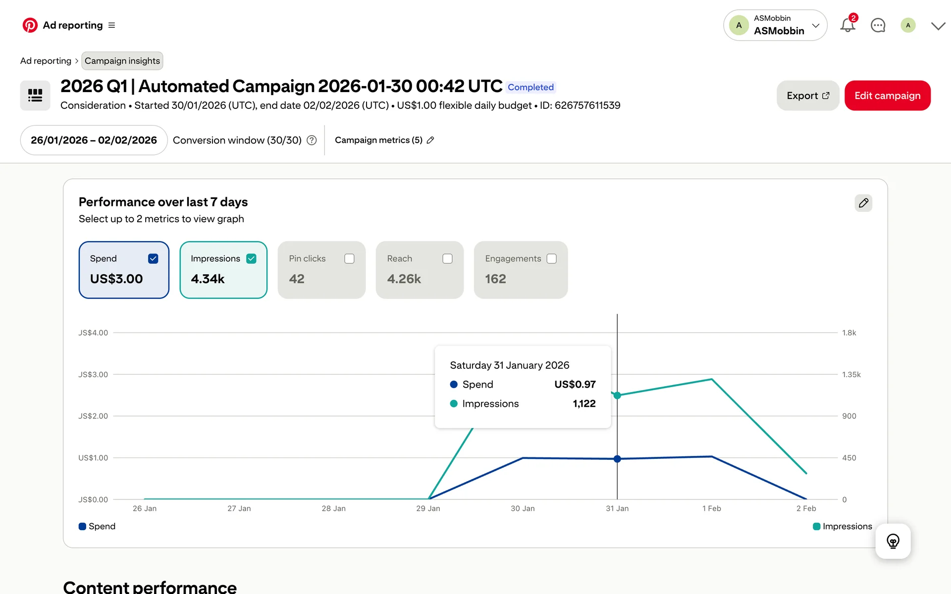Edit performance graph via pencil icon
Viewport: 951px width, 594px height.
click(863, 203)
